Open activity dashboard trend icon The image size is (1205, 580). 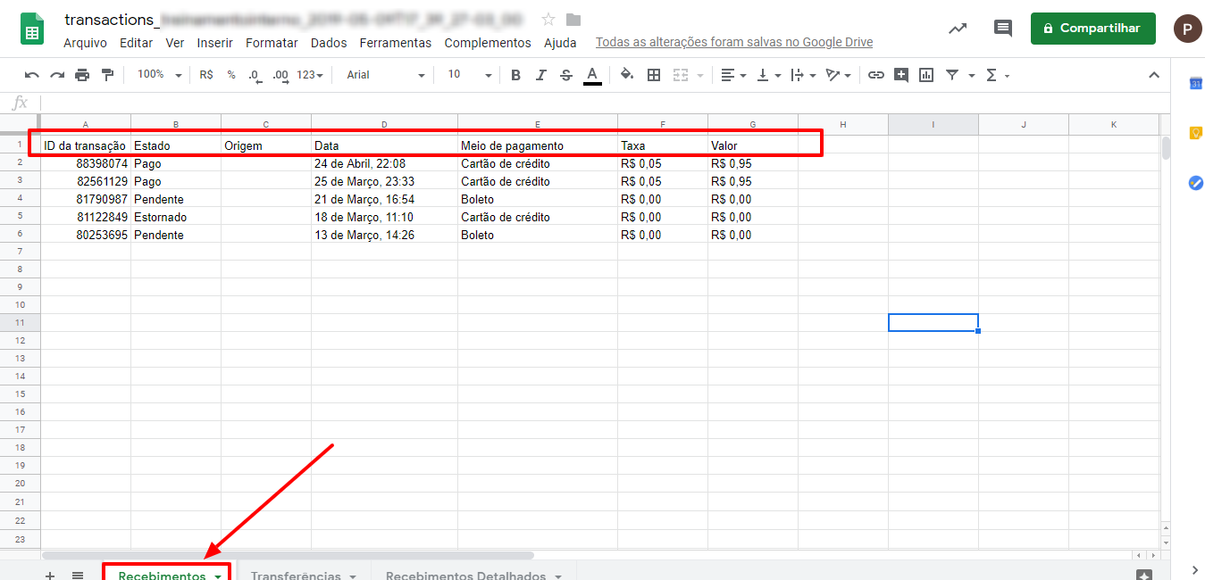[958, 29]
